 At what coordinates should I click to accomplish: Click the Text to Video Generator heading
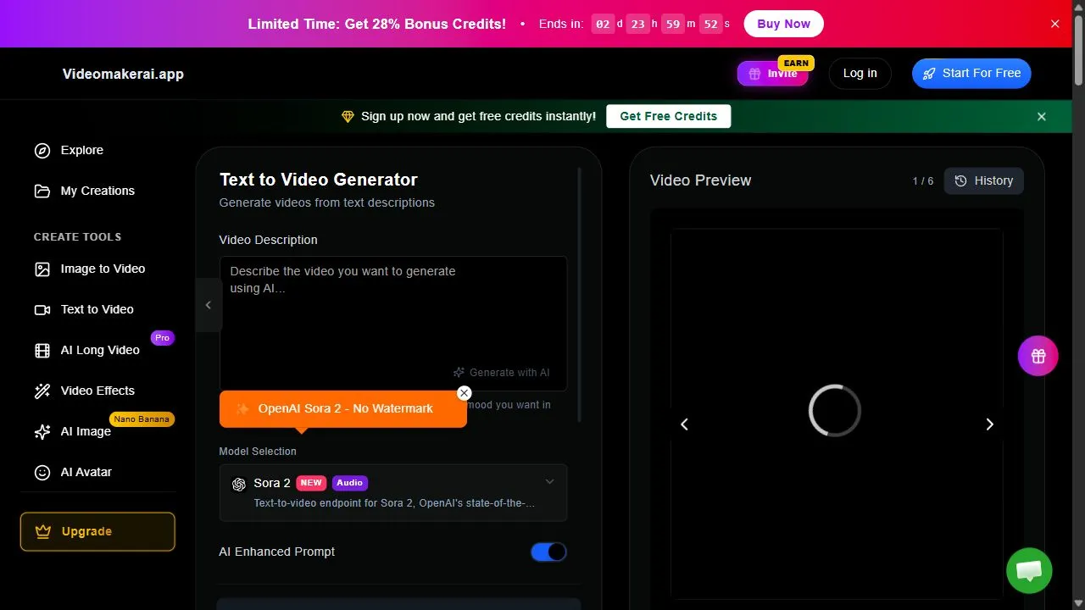319,180
